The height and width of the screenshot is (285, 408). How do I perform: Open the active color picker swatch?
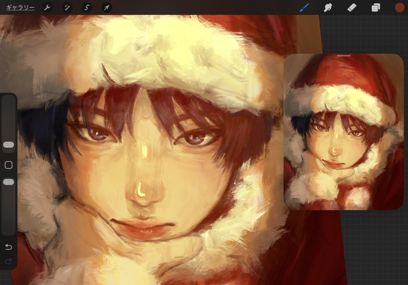coord(400,7)
